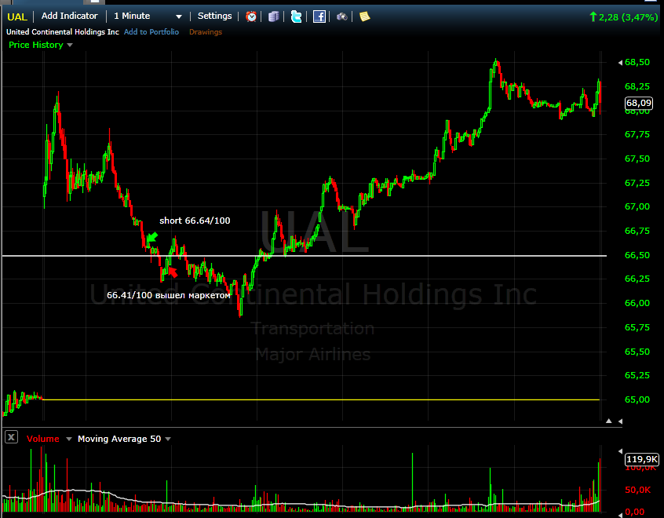Viewport: 664px width, 518px height.
Task: Share chart on Facebook icon
Action: coord(319,16)
